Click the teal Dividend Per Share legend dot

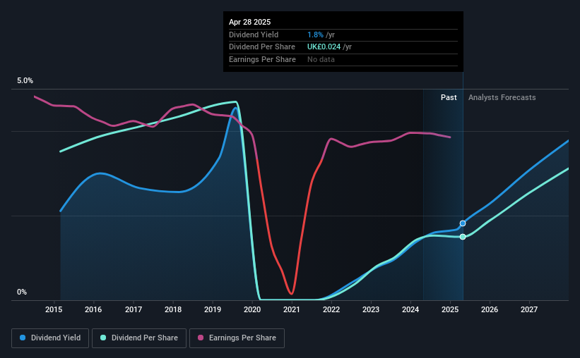click(103, 338)
